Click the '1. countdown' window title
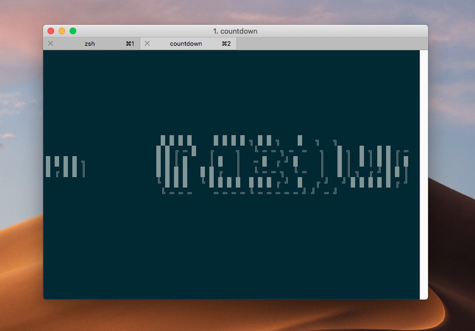475x331 pixels. [235, 31]
